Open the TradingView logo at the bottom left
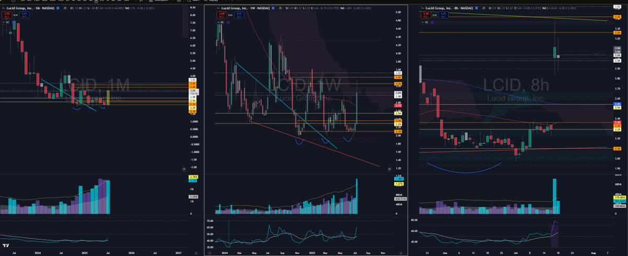This screenshot has height=256, width=628. (6, 246)
